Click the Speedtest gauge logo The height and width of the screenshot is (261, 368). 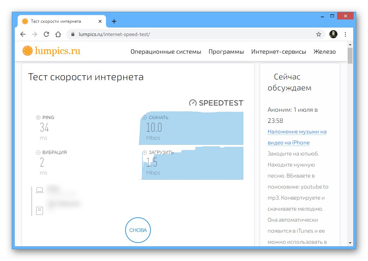192,103
